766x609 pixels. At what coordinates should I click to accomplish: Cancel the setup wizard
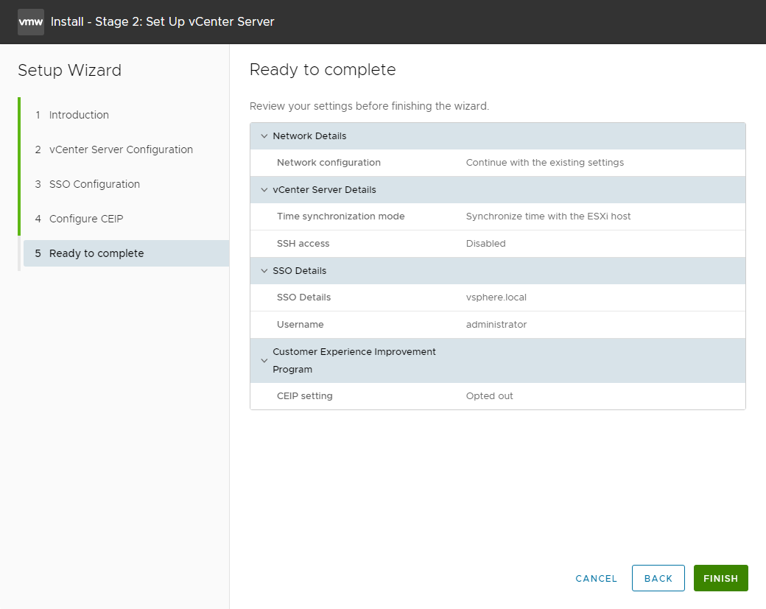pos(596,579)
